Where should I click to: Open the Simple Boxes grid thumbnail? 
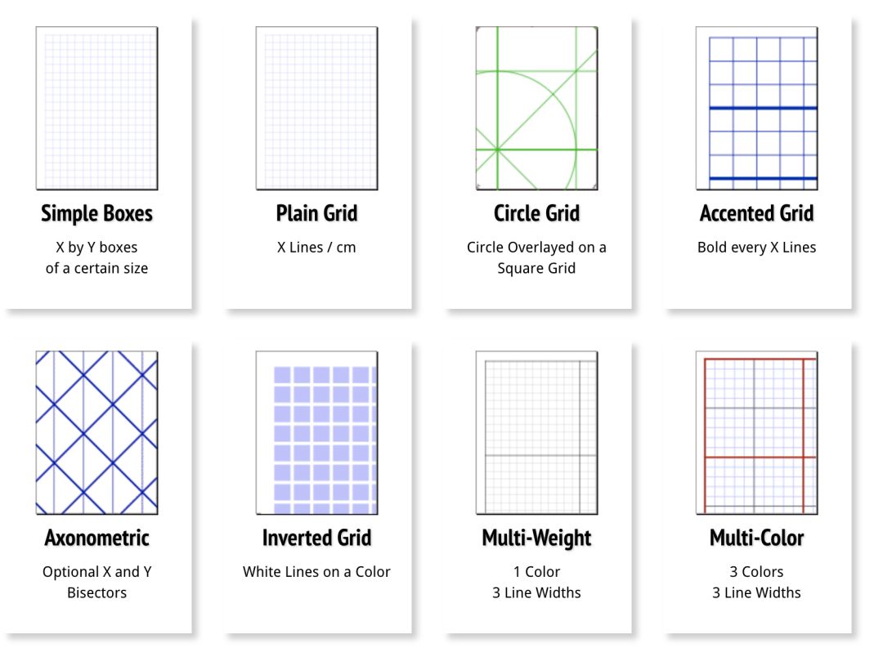click(x=96, y=108)
